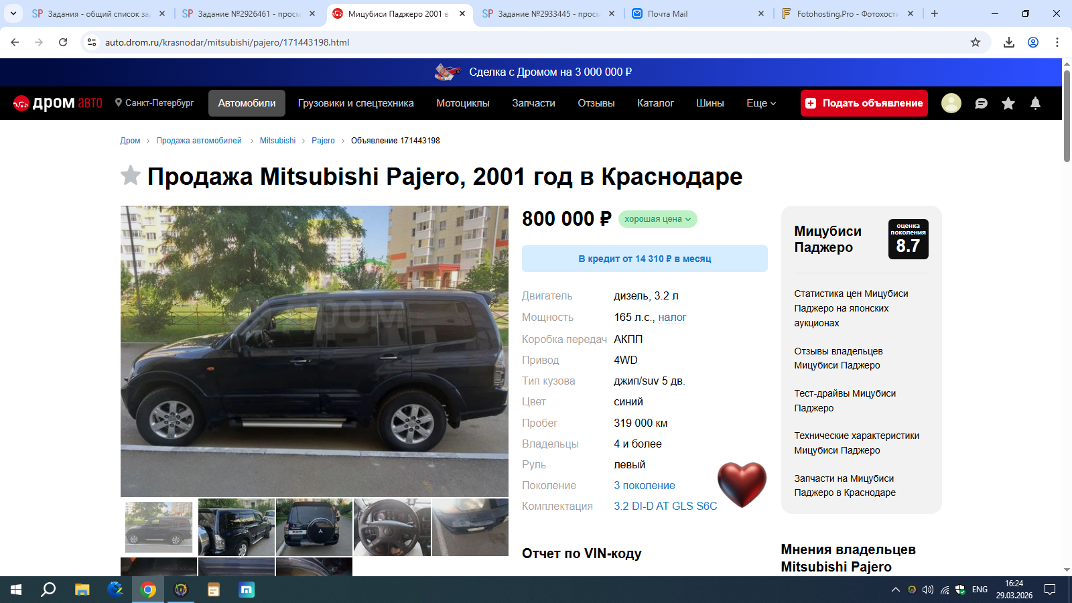Open Мотоциклы section
Image resolution: width=1072 pixels, height=603 pixels.
click(x=463, y=103)
